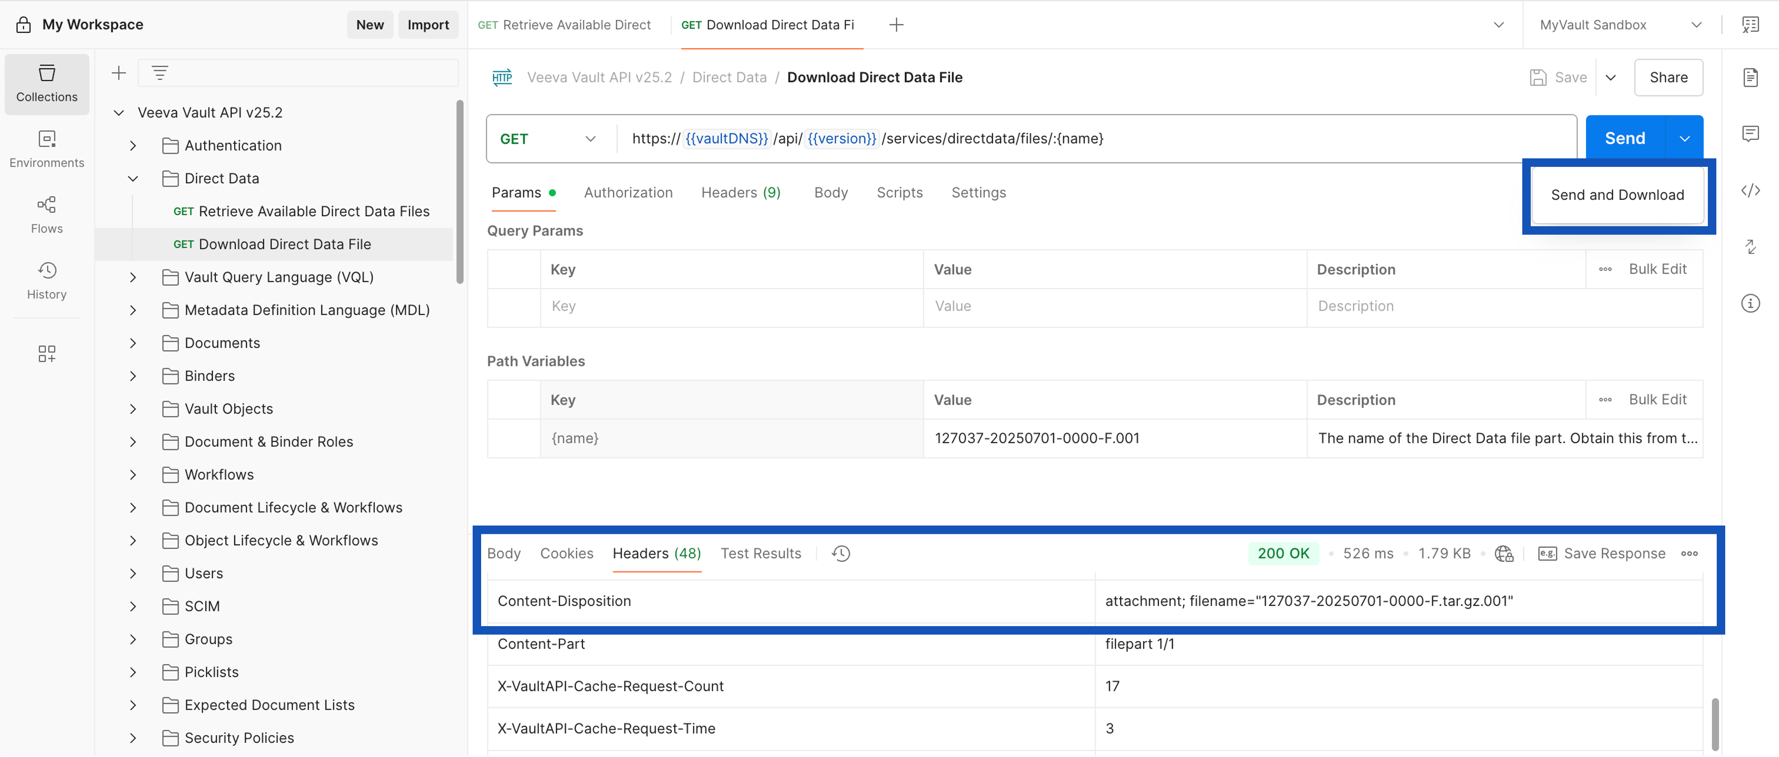1779x757 pixels.
Task: Expand the Authentication folder
Action: 133,145
